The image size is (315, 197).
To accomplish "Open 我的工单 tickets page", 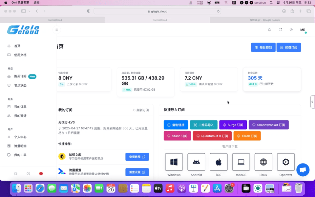I will click(20, 155).
